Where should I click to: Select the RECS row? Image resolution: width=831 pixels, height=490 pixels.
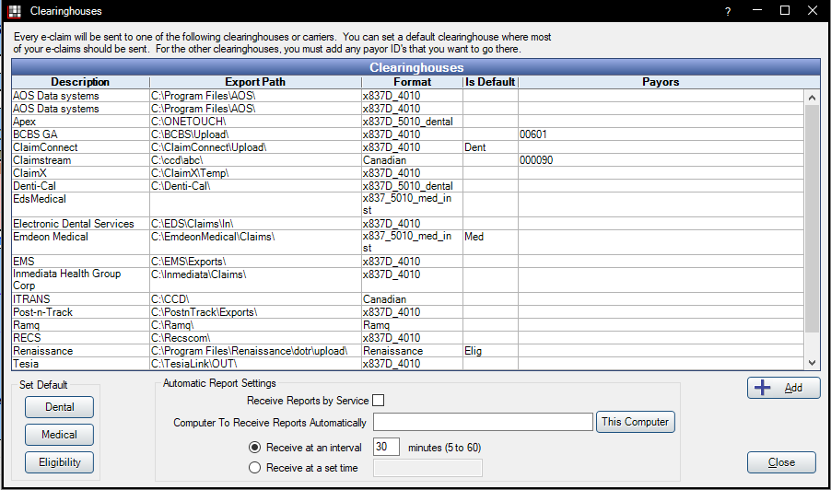[x=408, y=338]
